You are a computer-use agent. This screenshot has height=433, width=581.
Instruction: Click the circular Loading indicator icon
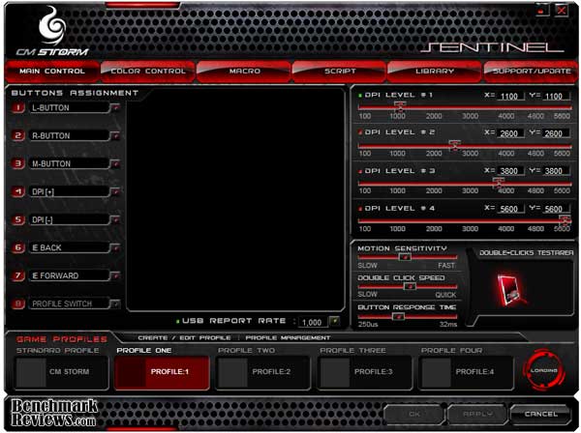pyautogui.click(x=544, y=370)
